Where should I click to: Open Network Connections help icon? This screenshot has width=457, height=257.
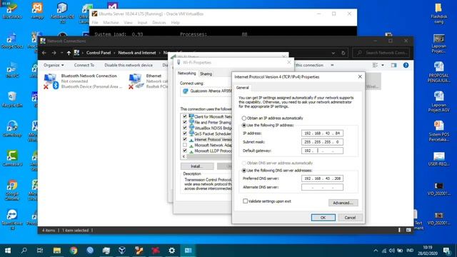click(406, 65)
